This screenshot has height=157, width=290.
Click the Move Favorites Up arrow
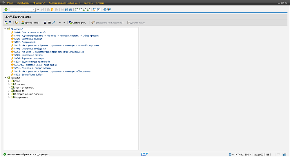point(64,23)
